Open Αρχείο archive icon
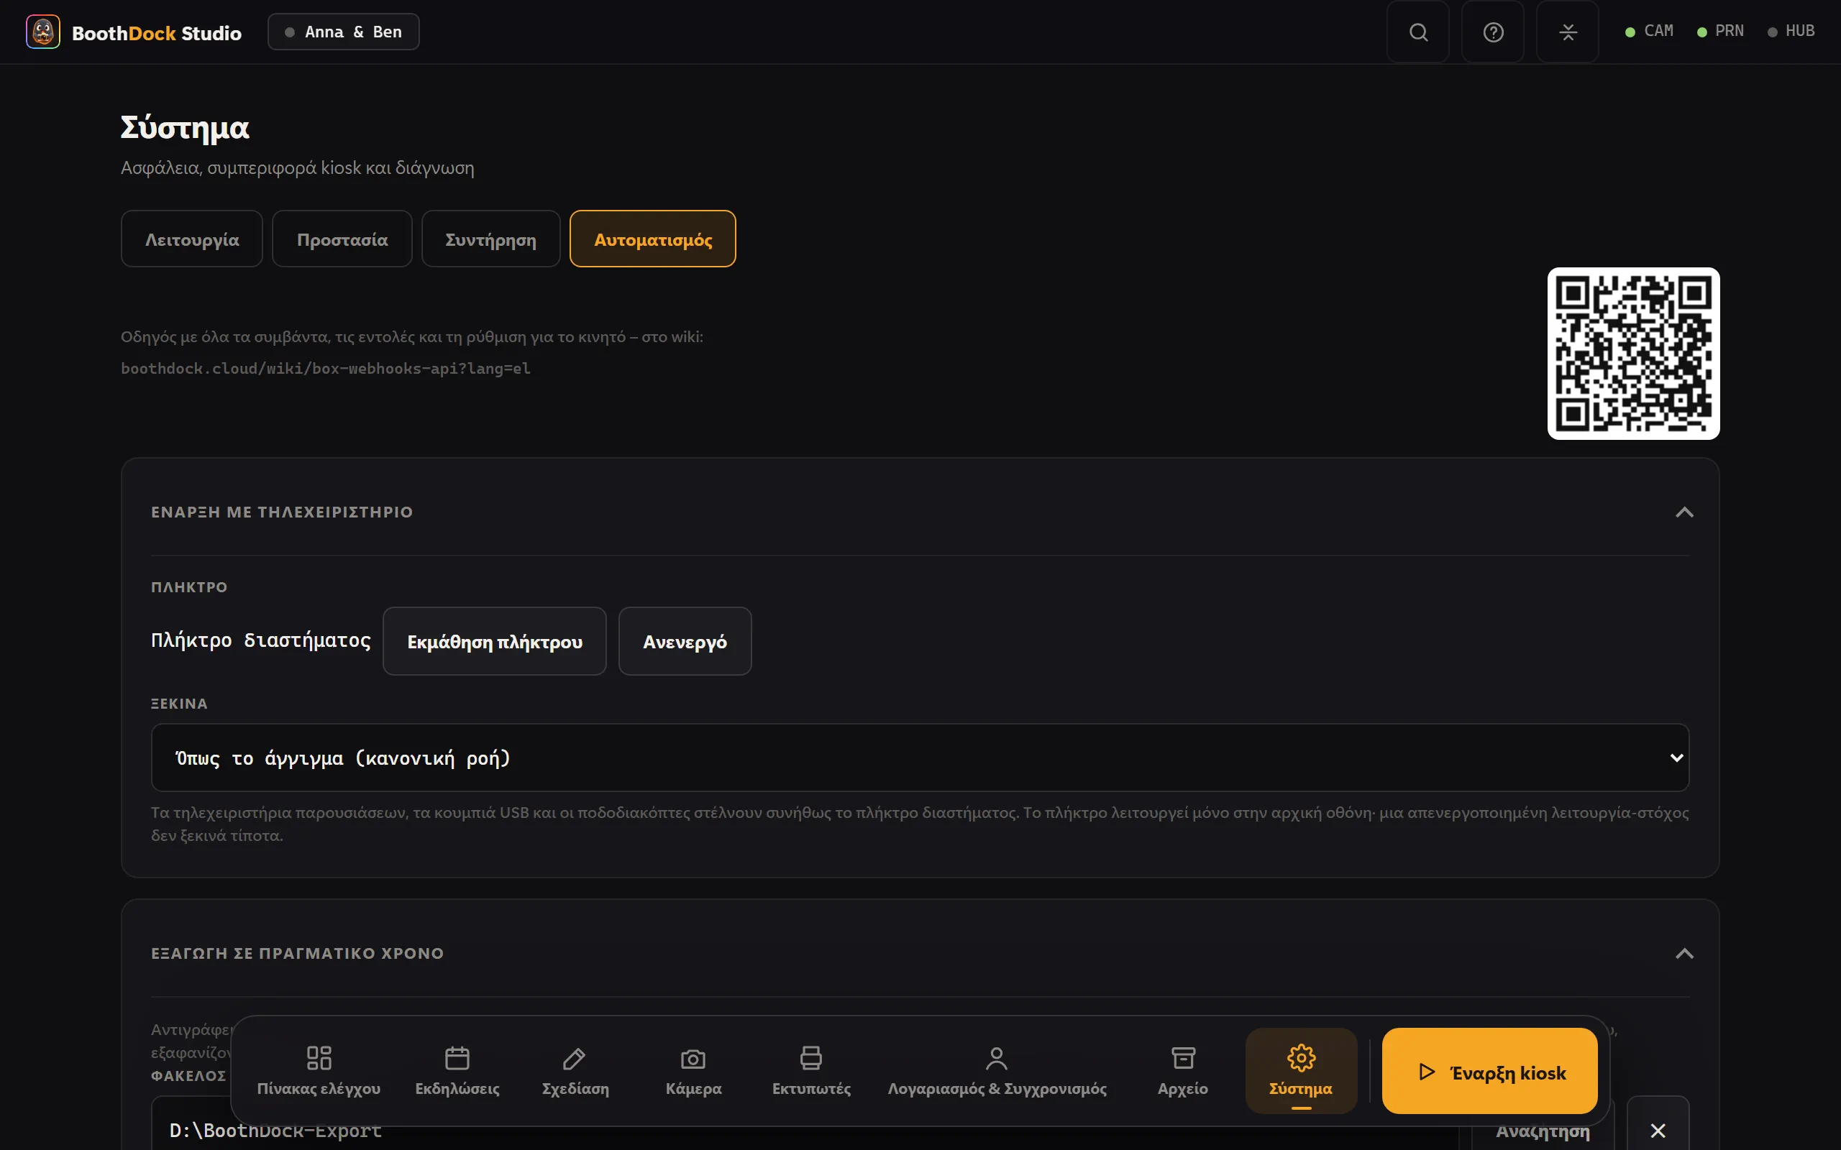The image size is (1841, 1150). coord(1182,1070)
